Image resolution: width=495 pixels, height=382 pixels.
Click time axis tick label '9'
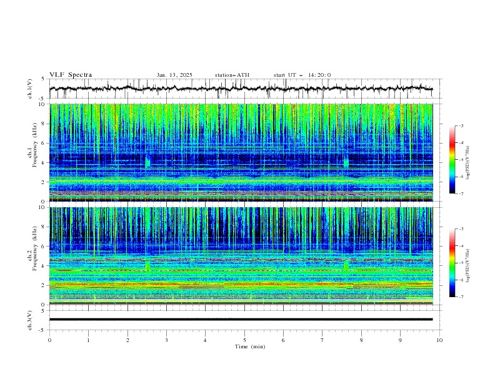tap(400, 340)
